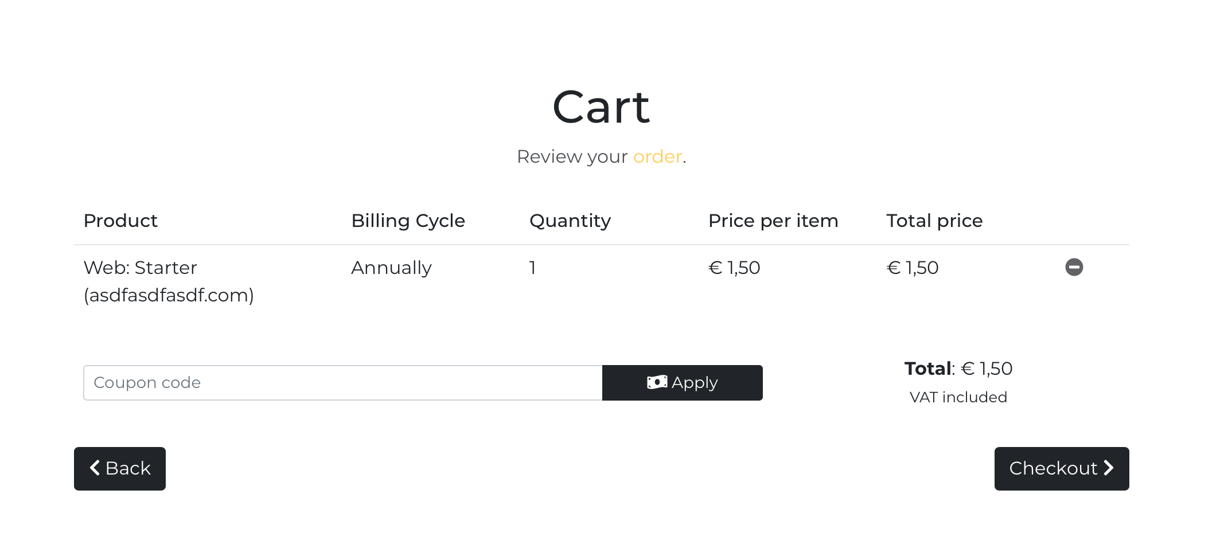Open the yellow "order" link
1224x541 pixels.
click(657, 156)
